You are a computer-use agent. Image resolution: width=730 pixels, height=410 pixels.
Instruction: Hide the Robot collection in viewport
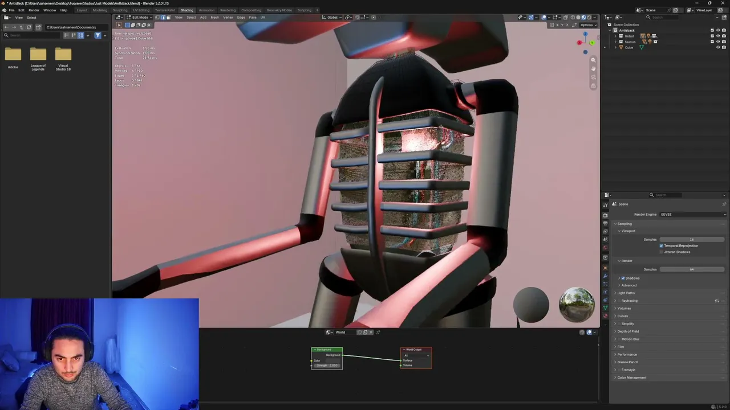[x=717, y=36]
